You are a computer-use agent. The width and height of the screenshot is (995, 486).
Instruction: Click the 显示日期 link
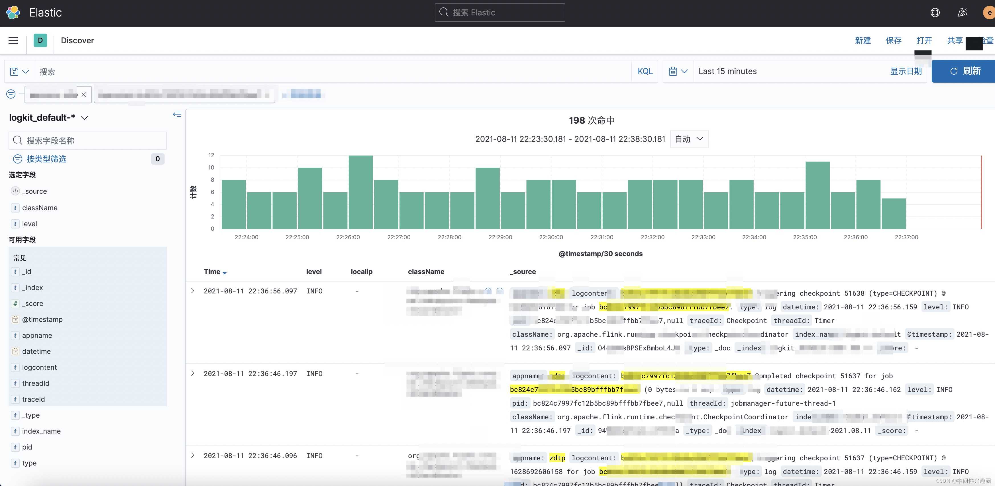pyautogui.click(x=906, y=72)
